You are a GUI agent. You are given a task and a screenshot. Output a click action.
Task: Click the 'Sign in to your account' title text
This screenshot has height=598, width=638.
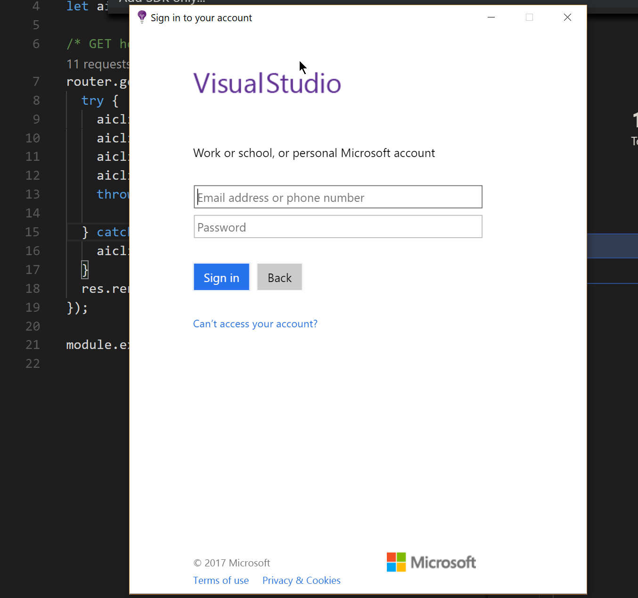pyautogui.click(x=201, y=18)
